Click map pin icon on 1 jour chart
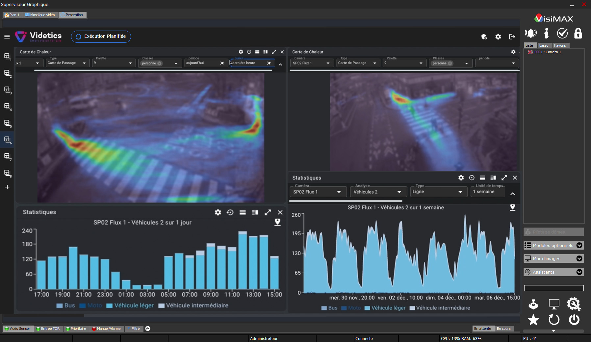This screenshot has width=591, height=342. 277,222
